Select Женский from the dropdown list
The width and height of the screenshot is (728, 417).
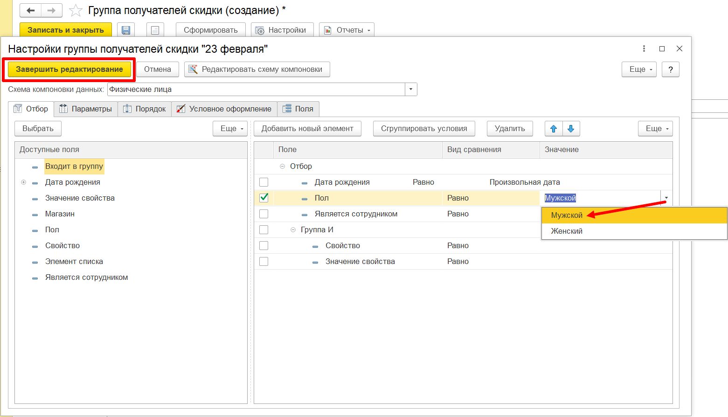tap(567, 231)
